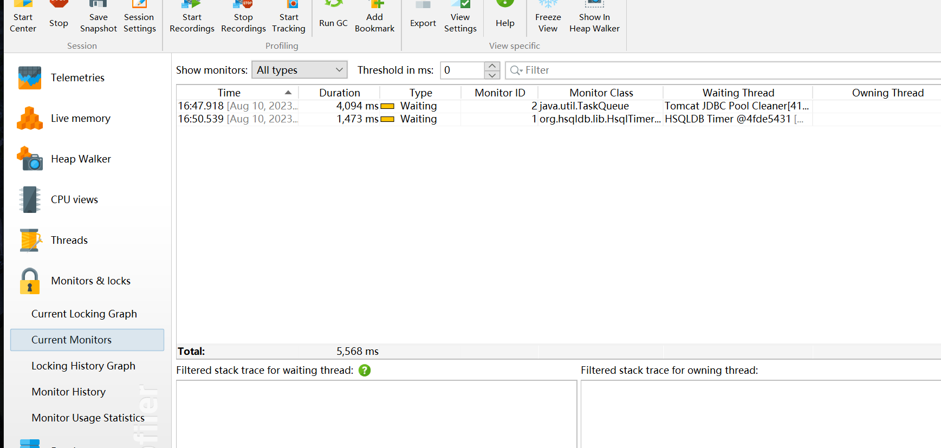Open the CPU views section

(74, 200)
